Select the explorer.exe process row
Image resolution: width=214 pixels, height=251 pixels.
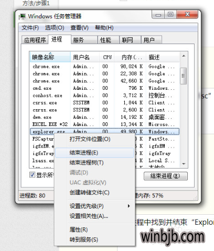pos(105,131)
